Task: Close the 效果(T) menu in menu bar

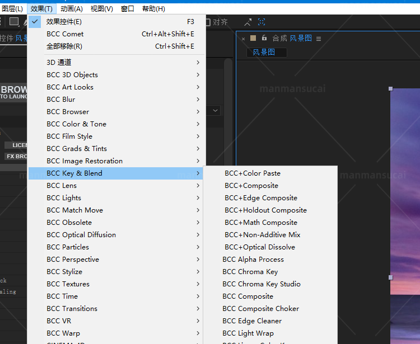Action: tap(41, 9)
